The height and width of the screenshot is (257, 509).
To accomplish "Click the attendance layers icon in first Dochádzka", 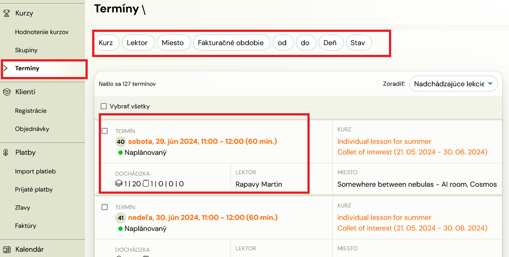I will click(119, 184).
